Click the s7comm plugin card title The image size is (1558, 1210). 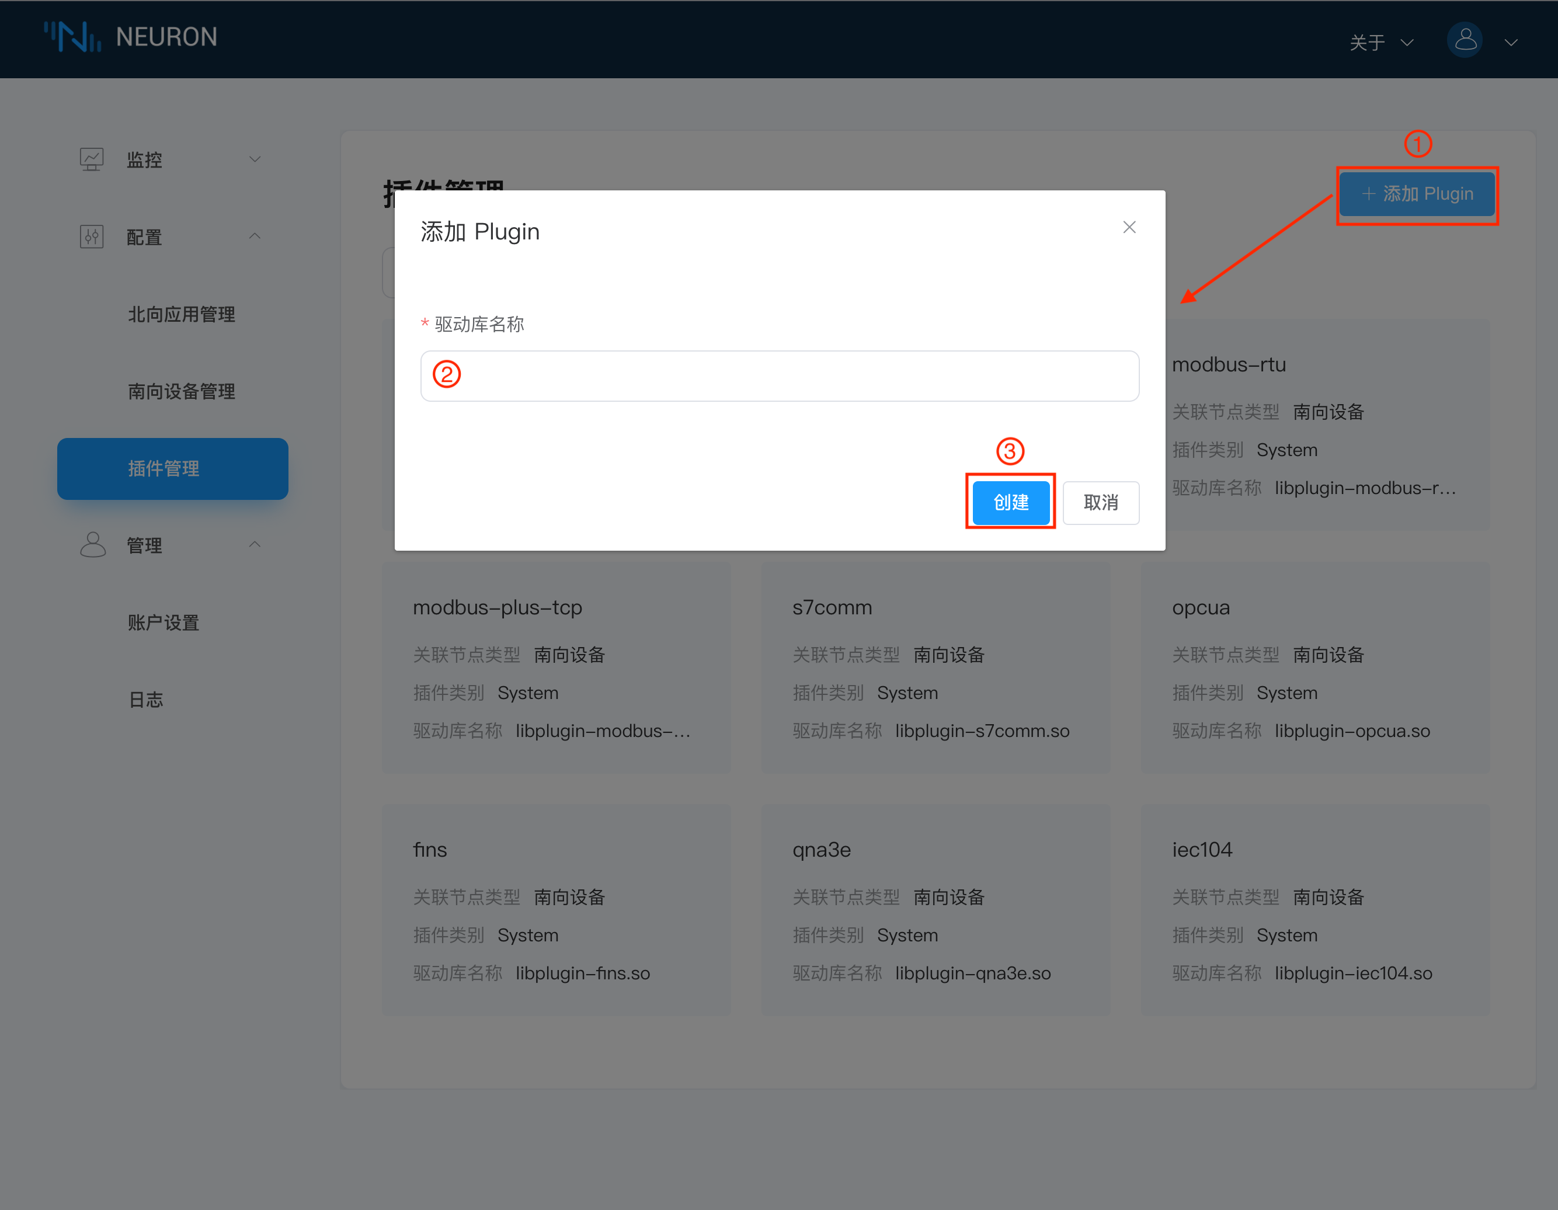(x=832, y=607)
